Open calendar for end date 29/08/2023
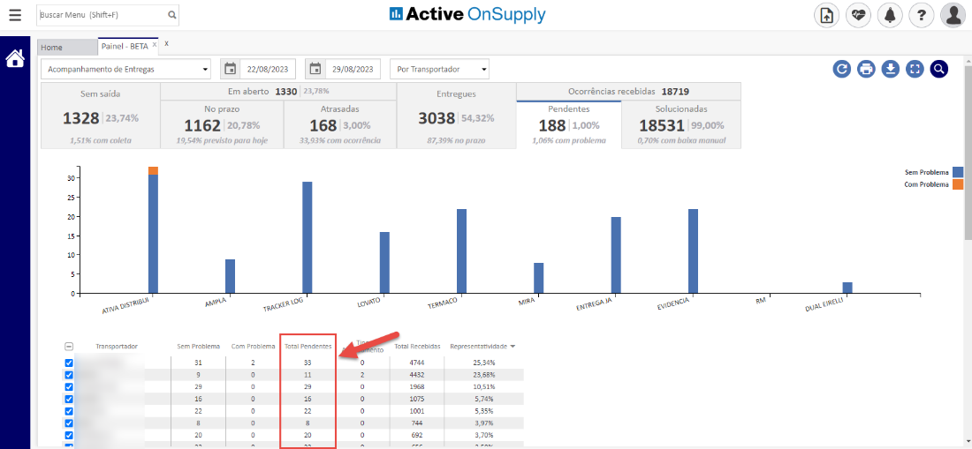Image resolution: width=972 pixels, height=449 pixels. pos(315,70)
